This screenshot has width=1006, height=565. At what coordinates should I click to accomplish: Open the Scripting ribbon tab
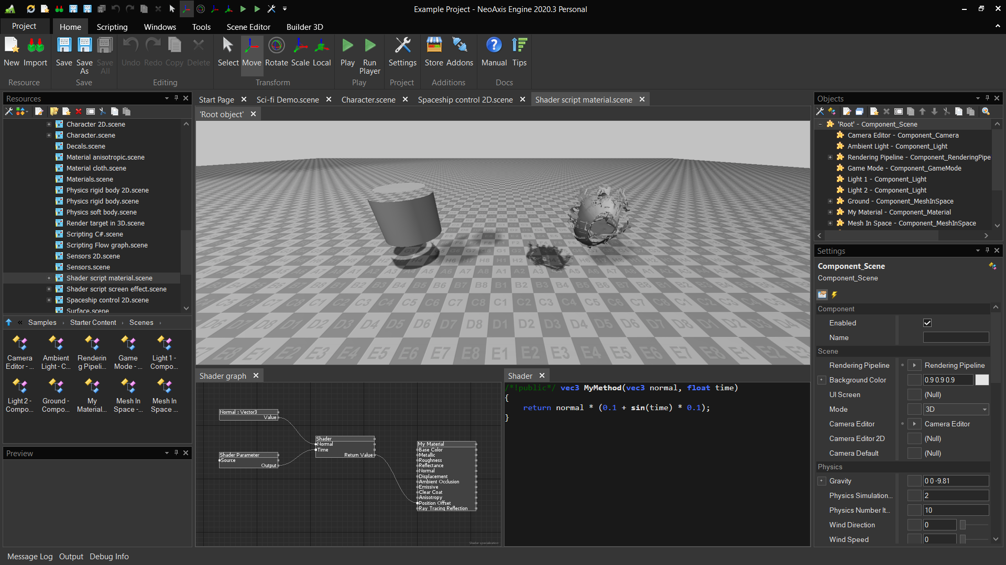[112, 27]
